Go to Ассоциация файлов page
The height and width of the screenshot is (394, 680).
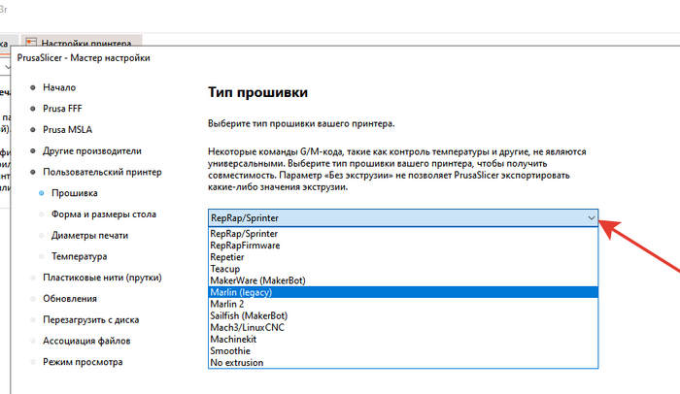86,342
